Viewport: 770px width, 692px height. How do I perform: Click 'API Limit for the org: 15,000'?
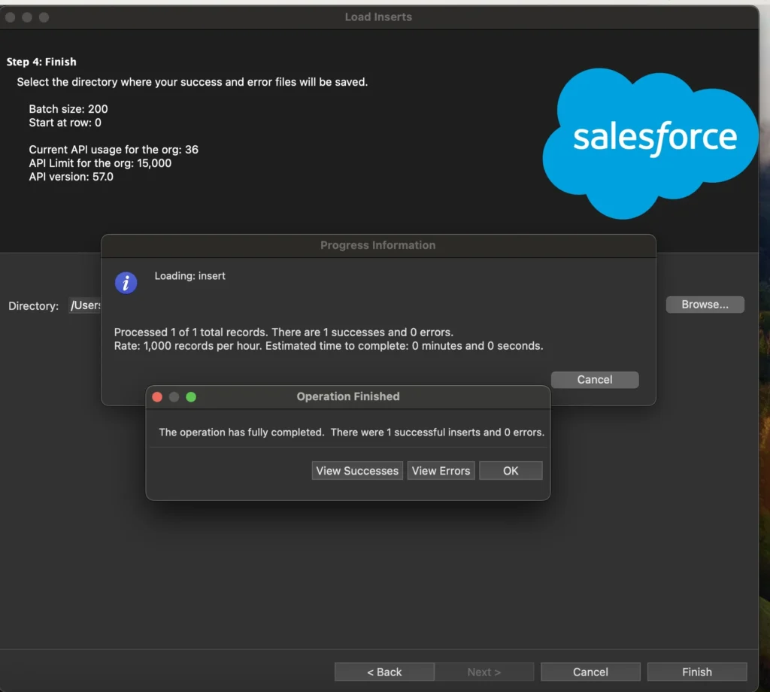(100, 163)
